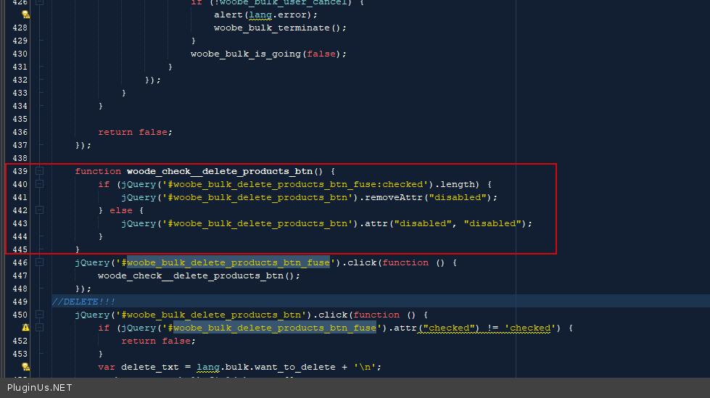
Task: Click the underlined lang in alert(lang.error)
Action: pyautogui.click(x=260, y=14)
